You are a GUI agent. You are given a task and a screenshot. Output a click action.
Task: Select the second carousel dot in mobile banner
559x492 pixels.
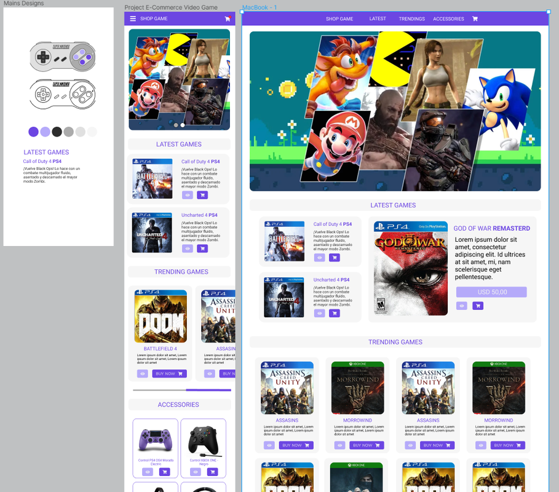(183, 125)
